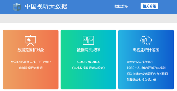The width and height of the screenshot is (177, 91).
Task: Click the waveform icon in green card
Action: point(88,40)
